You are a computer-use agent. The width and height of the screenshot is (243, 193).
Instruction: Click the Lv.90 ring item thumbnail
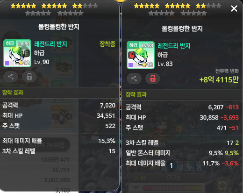click(17, 53)
